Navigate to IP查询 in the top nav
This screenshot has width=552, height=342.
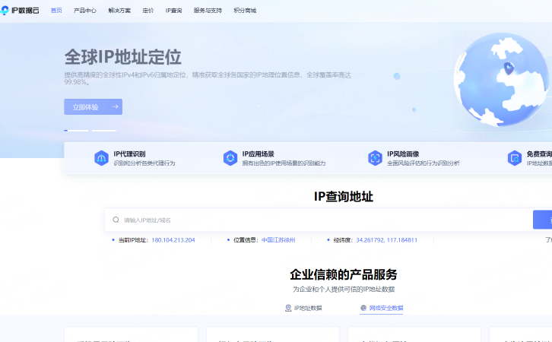pyautogui.click(x=173, y=11)
